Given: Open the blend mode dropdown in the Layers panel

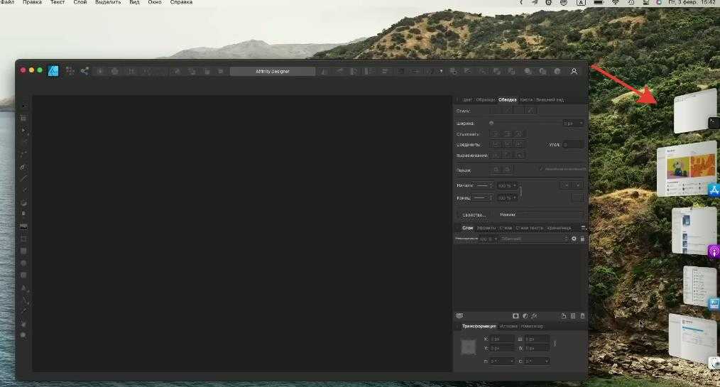Looking at the screenshot, I should pos(534,239).
